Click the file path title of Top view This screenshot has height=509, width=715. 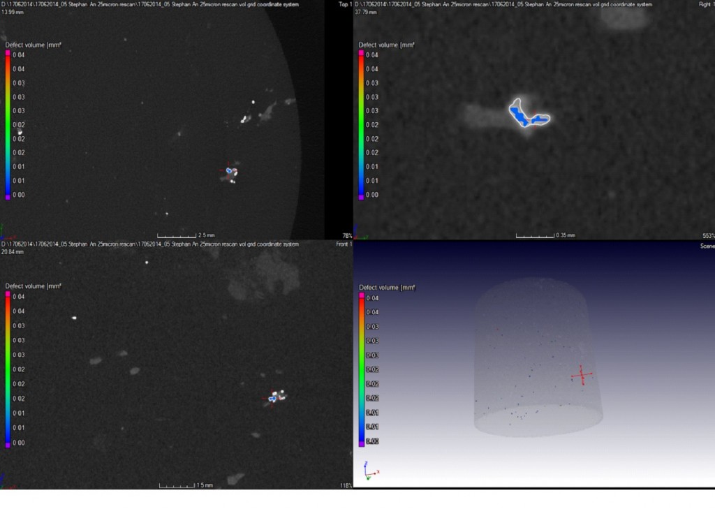click(151, 4)
